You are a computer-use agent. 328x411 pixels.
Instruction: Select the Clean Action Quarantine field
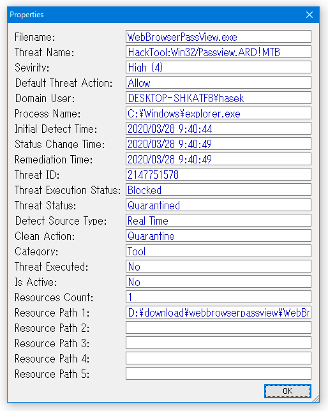[x=218, y=235]
